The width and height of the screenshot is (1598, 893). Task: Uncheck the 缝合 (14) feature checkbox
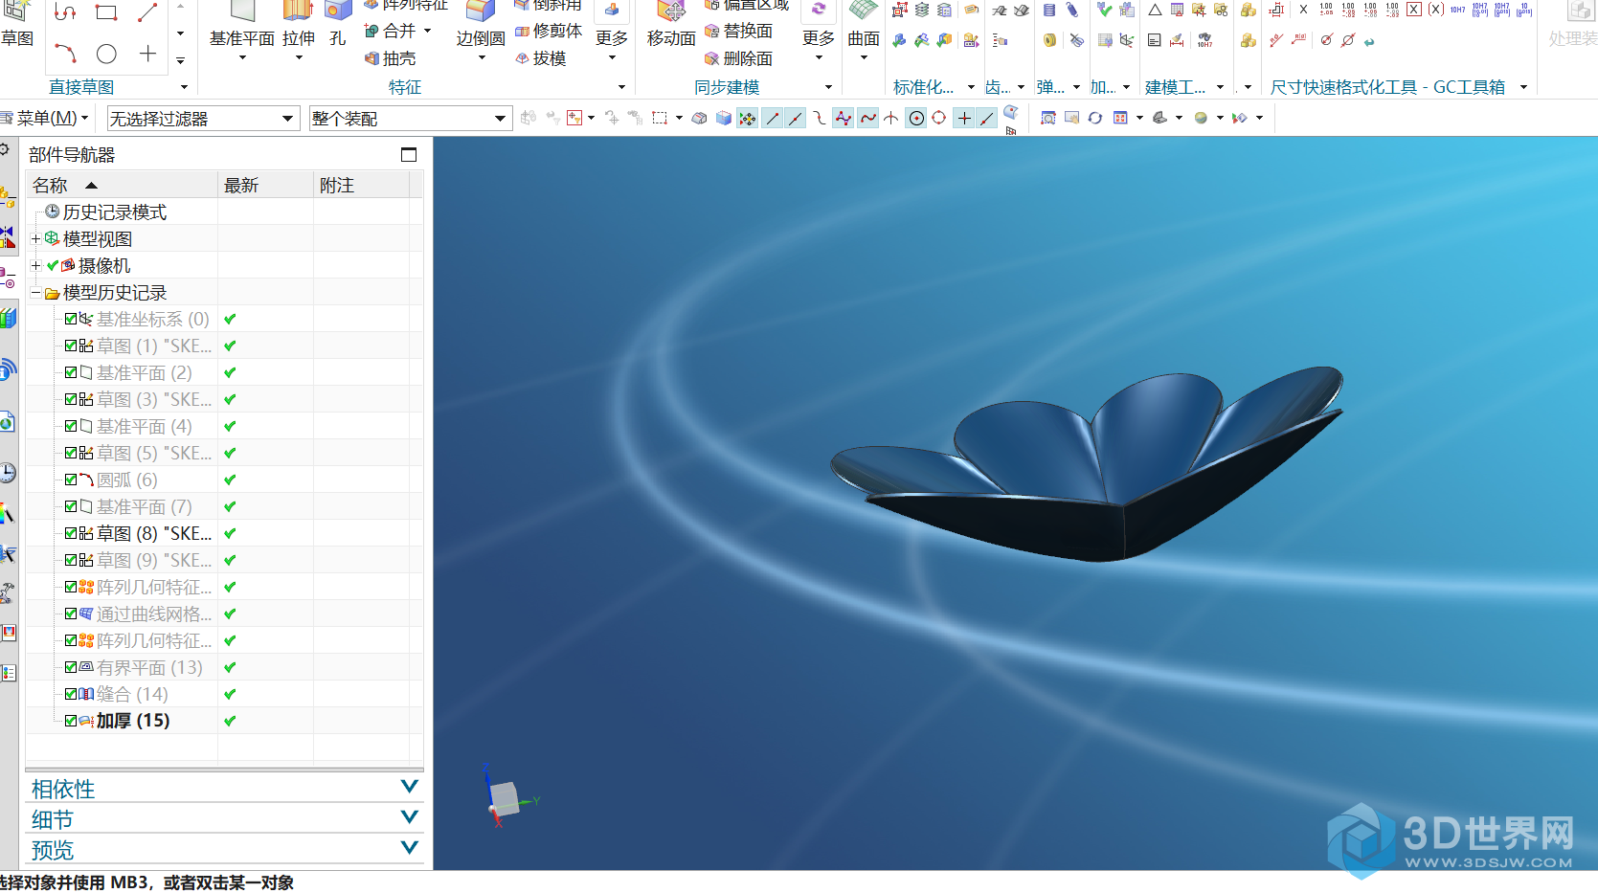[x=71, y=694]
